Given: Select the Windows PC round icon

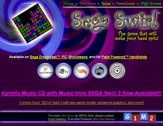Looking at the screenshot, I should point(63,71).
